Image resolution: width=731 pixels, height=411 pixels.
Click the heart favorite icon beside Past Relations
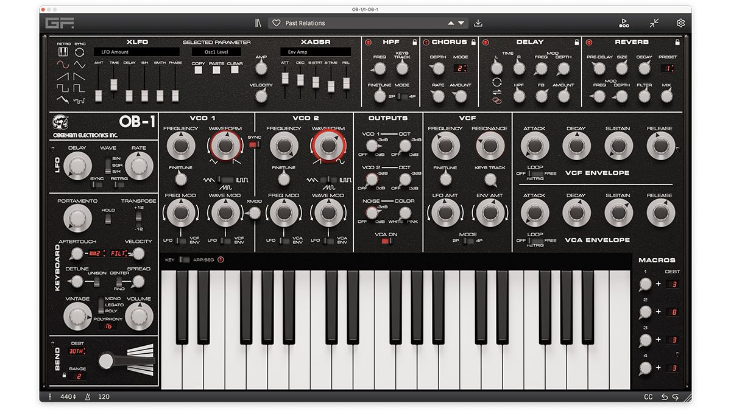click(x=276, y=23)
